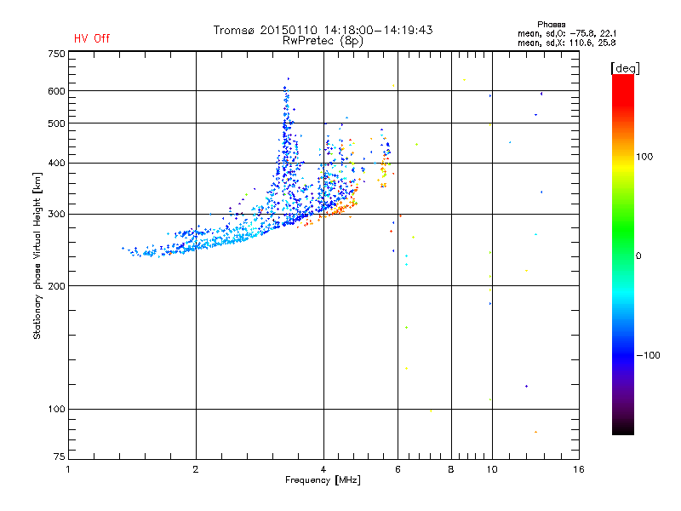Image resolution: width=681 pixels, height=511 pixels.
Task: Click the colorbar '100' tick label
Action: 644,157
